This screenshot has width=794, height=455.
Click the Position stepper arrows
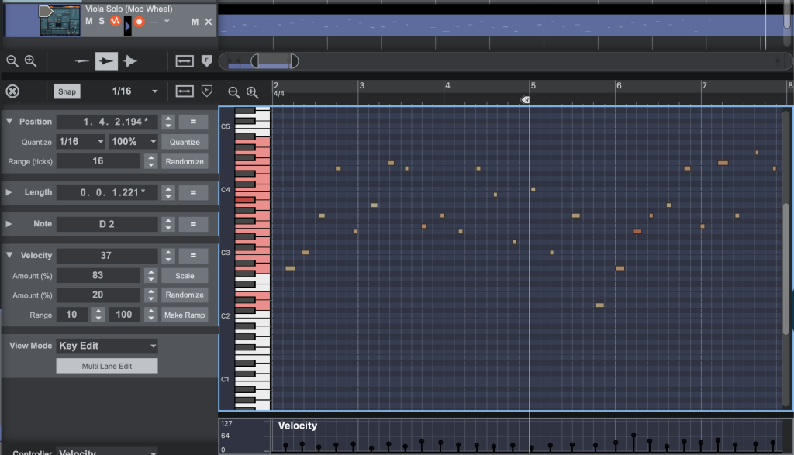pyautogui.click(x=168, y=122)
